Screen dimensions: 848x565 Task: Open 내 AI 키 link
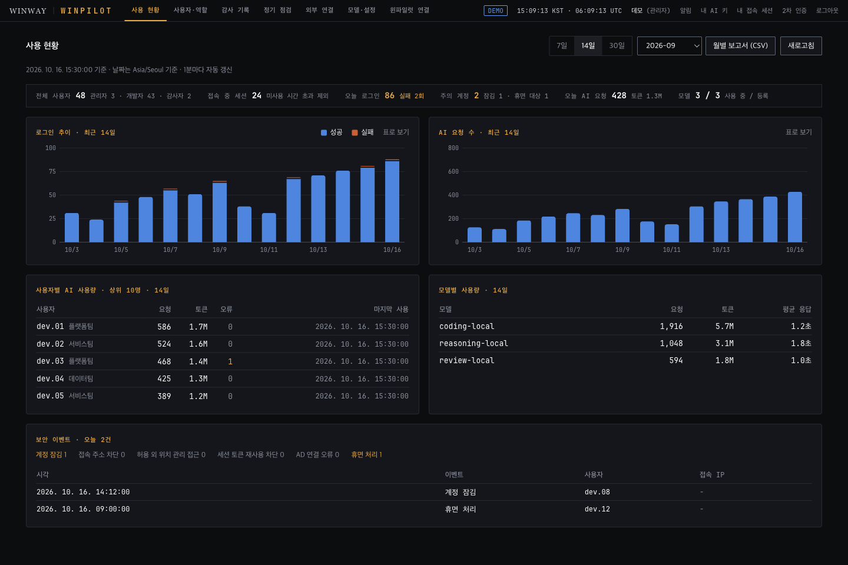coord(714,11)
